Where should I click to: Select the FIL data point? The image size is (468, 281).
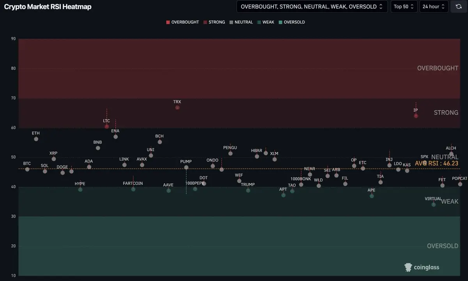click(345, 184)
